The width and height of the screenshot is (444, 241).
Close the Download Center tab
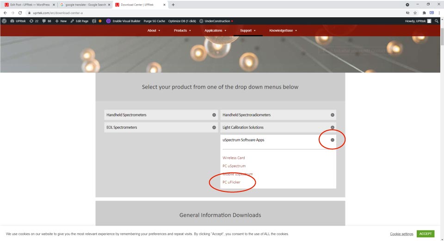(164, 5)
